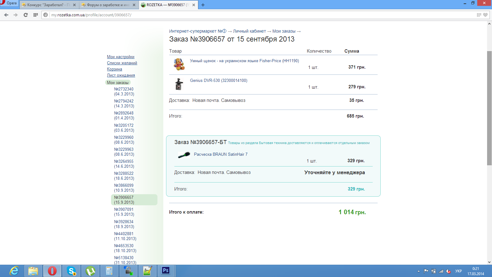
Task: Go back with the browser back arrow
Action: [x=6, y=15]
